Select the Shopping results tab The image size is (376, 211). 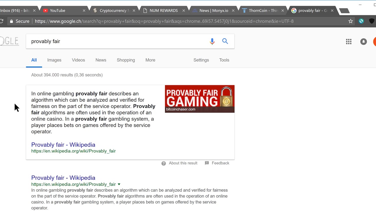click(x=126, y=60)
